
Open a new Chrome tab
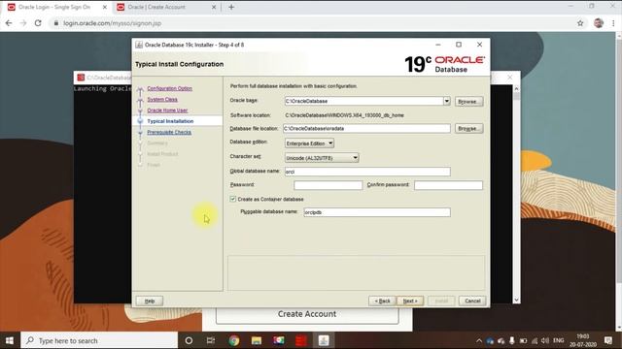tap(231, 7)
